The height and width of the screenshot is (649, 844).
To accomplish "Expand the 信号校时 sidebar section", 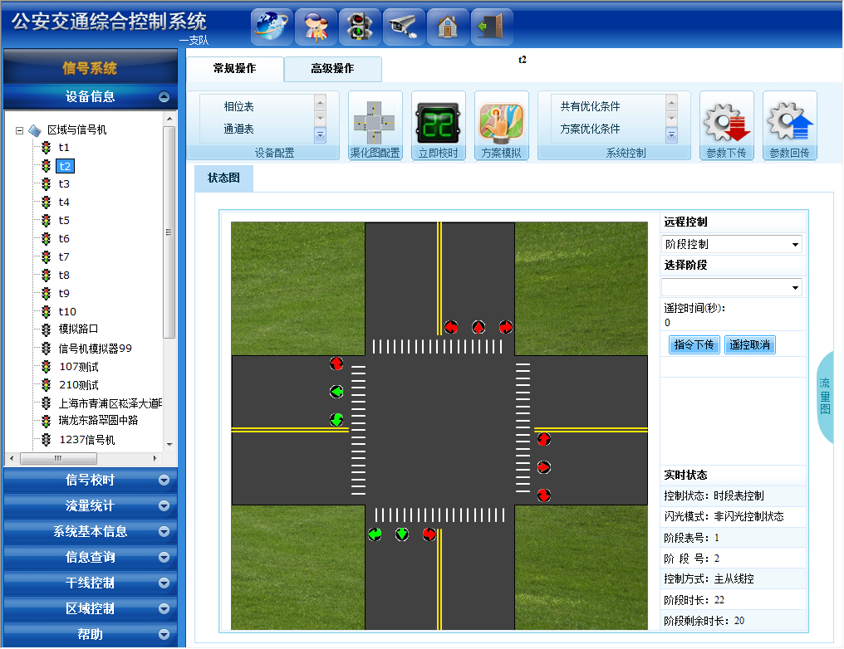I will 90,481.
